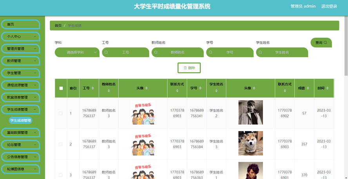Click the magnifier icon in the 教师姓名 field
The image size is (348, 179).
point(156,52)
